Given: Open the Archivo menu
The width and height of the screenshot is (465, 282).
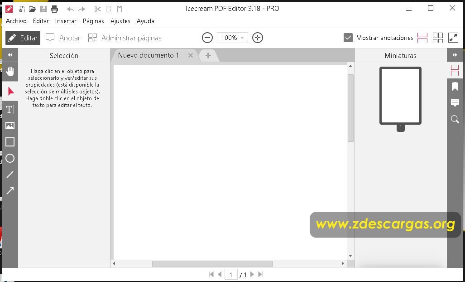Looking at the screenshot, I should pyautogui.click(x=16, y=21).
